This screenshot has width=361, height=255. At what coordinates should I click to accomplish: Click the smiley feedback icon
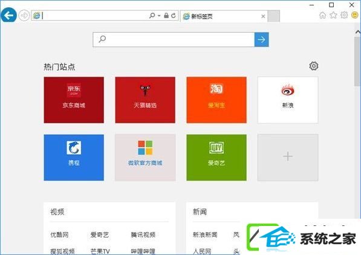point(355,15)
